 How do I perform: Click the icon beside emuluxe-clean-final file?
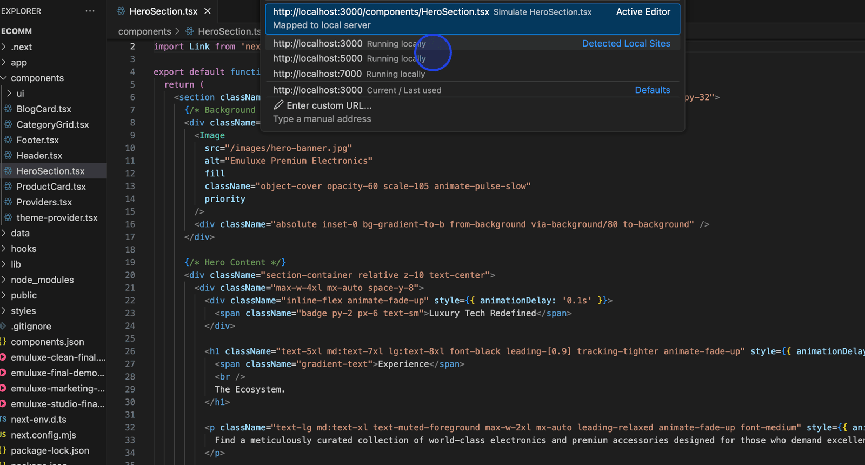coord(3,357)
